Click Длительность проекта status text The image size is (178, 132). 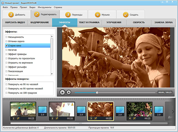click(x=60, y=128)
